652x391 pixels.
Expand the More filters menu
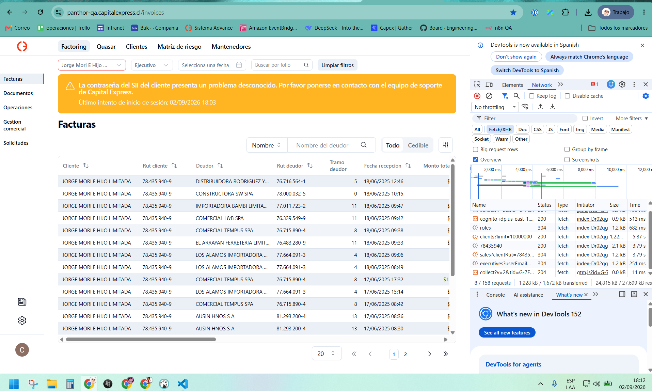click(x=632, y=119)
